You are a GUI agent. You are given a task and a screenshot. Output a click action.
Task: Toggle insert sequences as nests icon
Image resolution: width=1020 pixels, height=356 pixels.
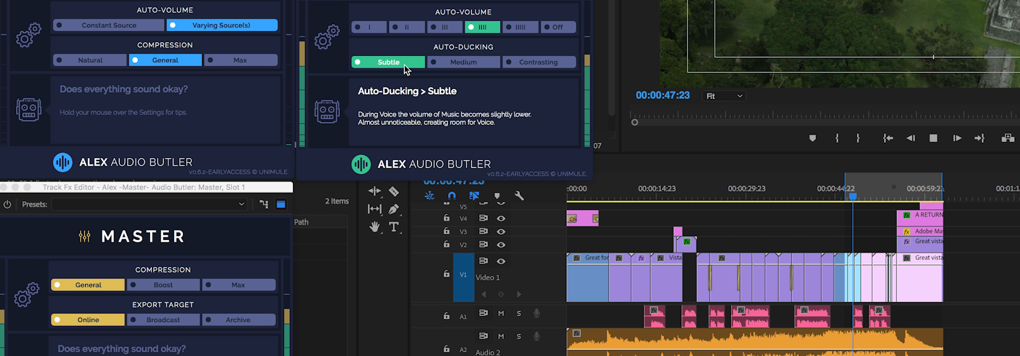[x=430, y=196]
